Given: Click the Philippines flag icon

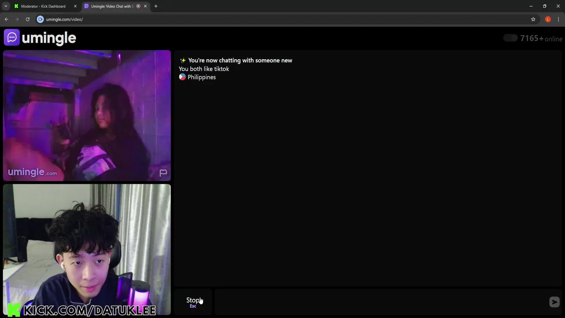Looking at the screenshot, I should coord(182,77).
